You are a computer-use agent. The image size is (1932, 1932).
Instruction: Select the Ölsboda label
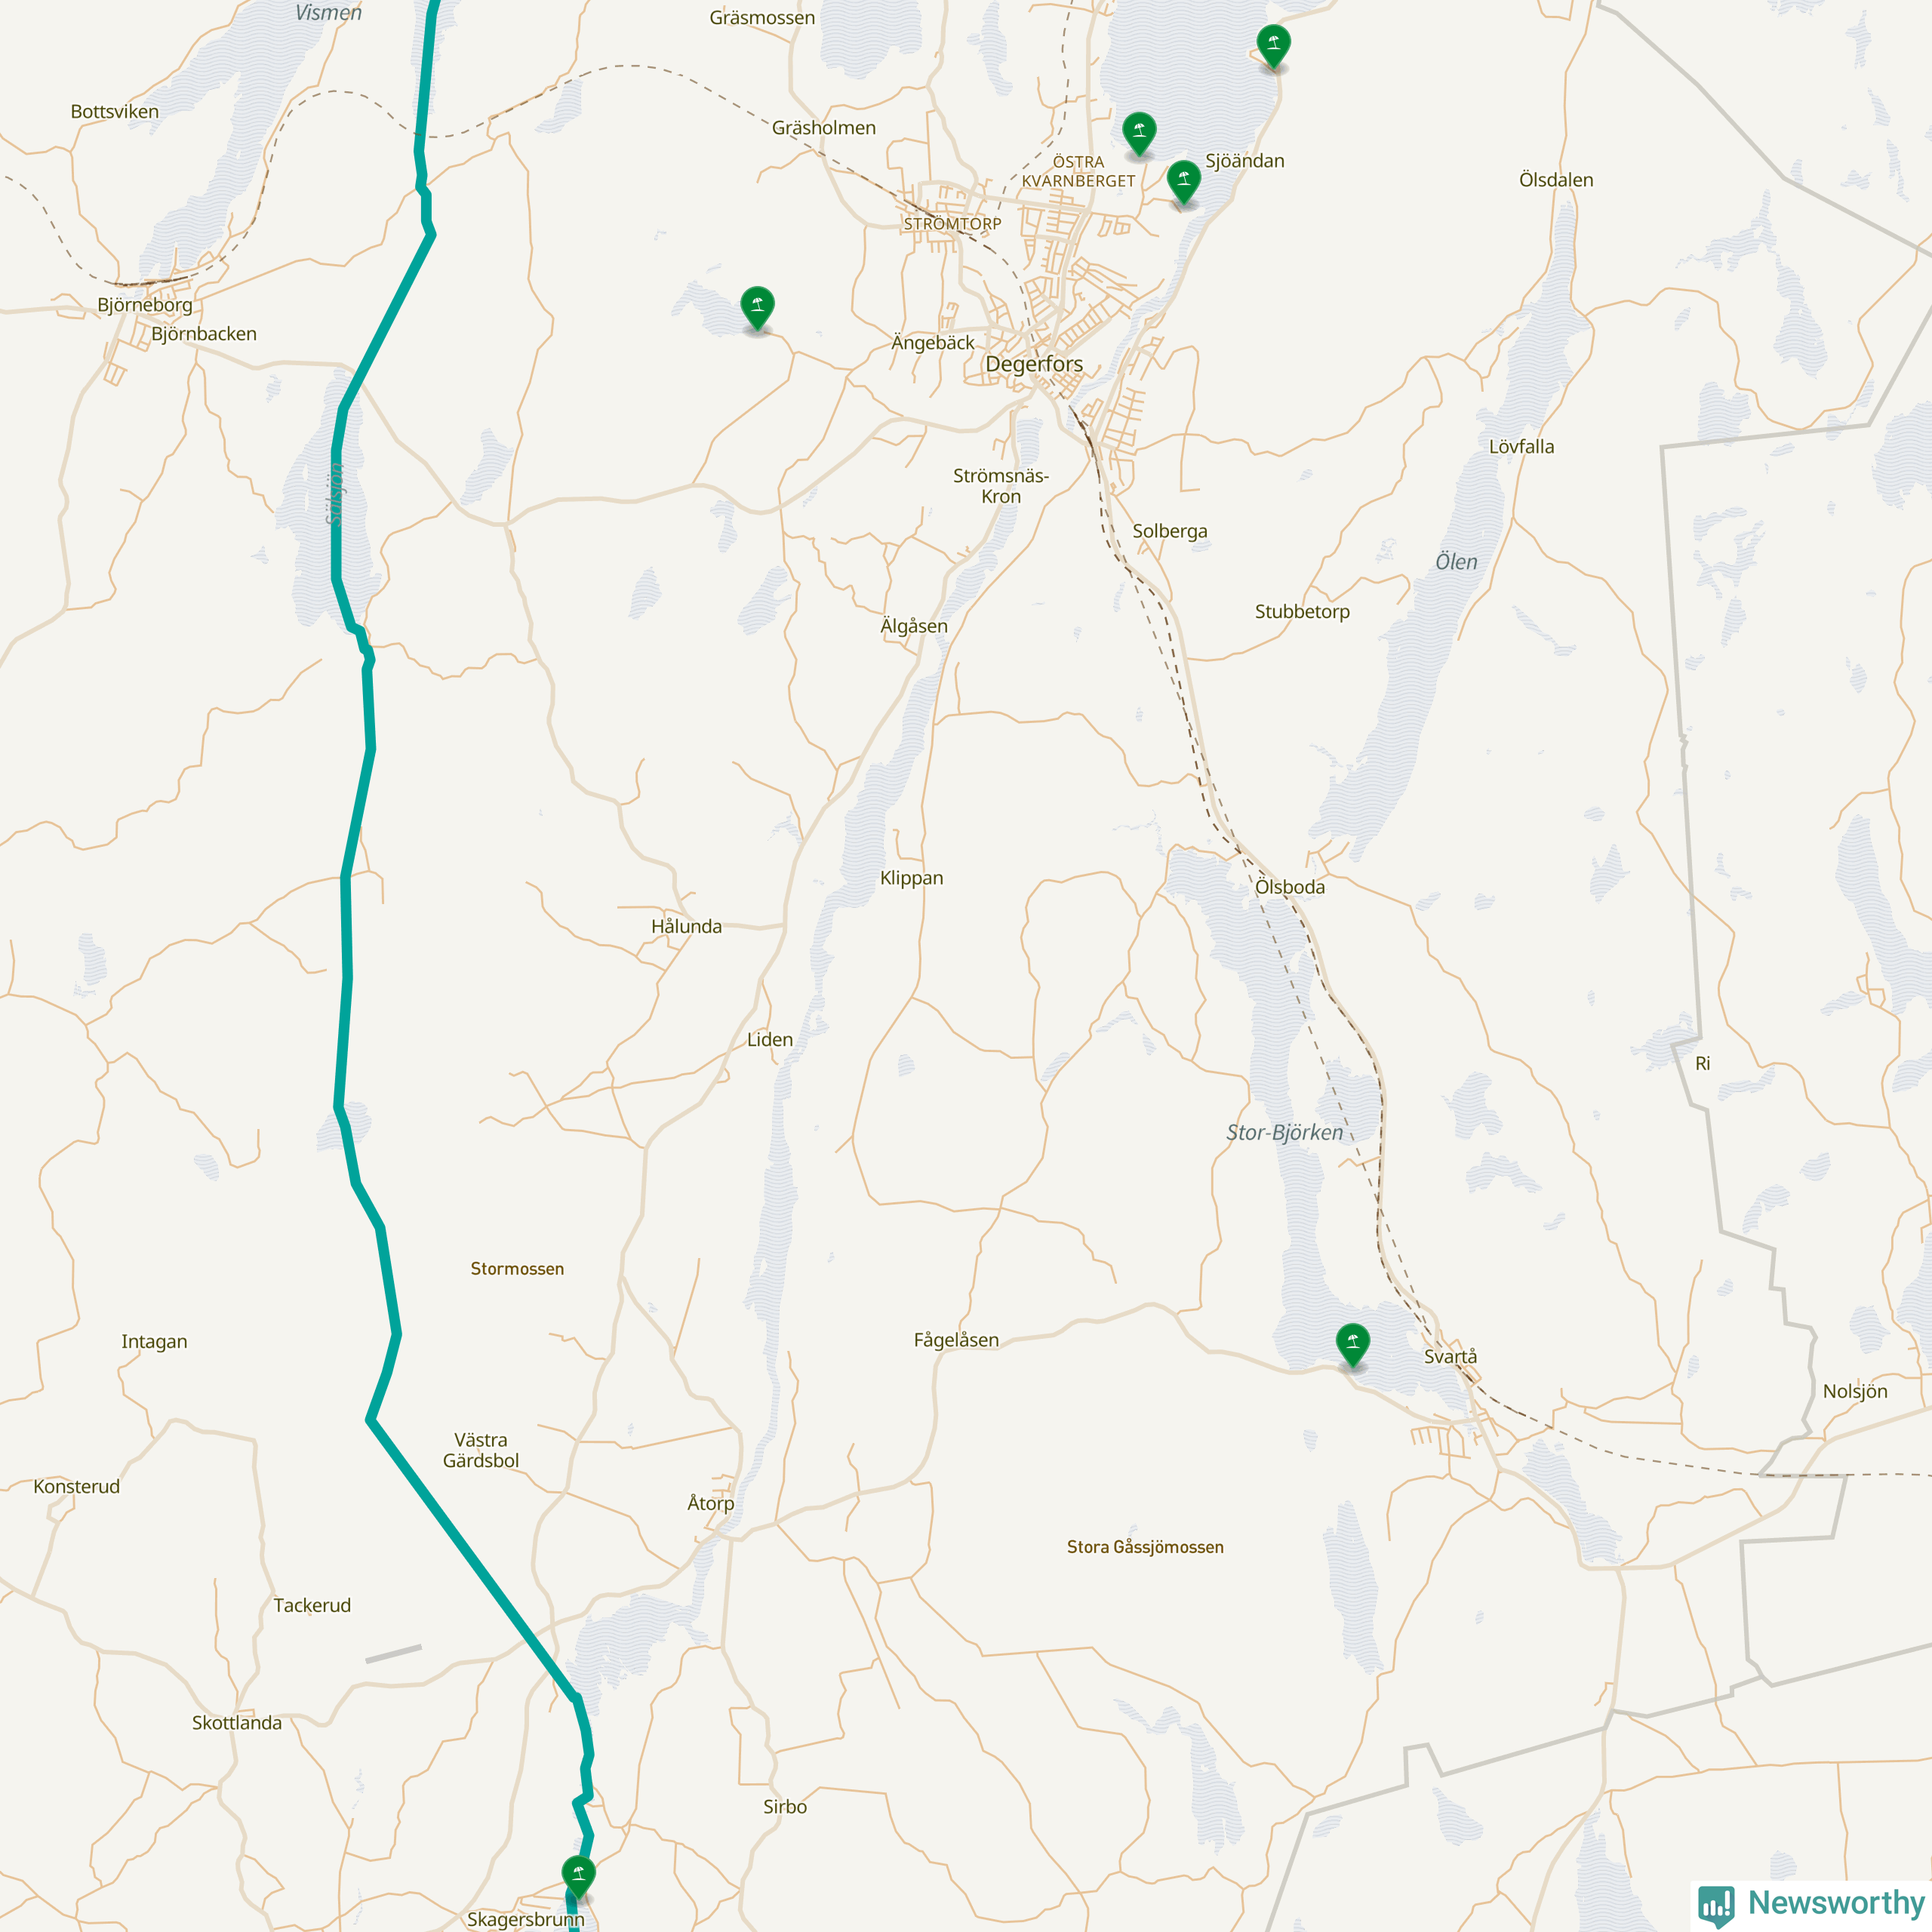(1290, 887)
